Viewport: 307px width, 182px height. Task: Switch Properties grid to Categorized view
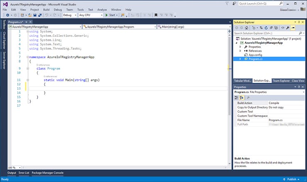pos(236,98)
